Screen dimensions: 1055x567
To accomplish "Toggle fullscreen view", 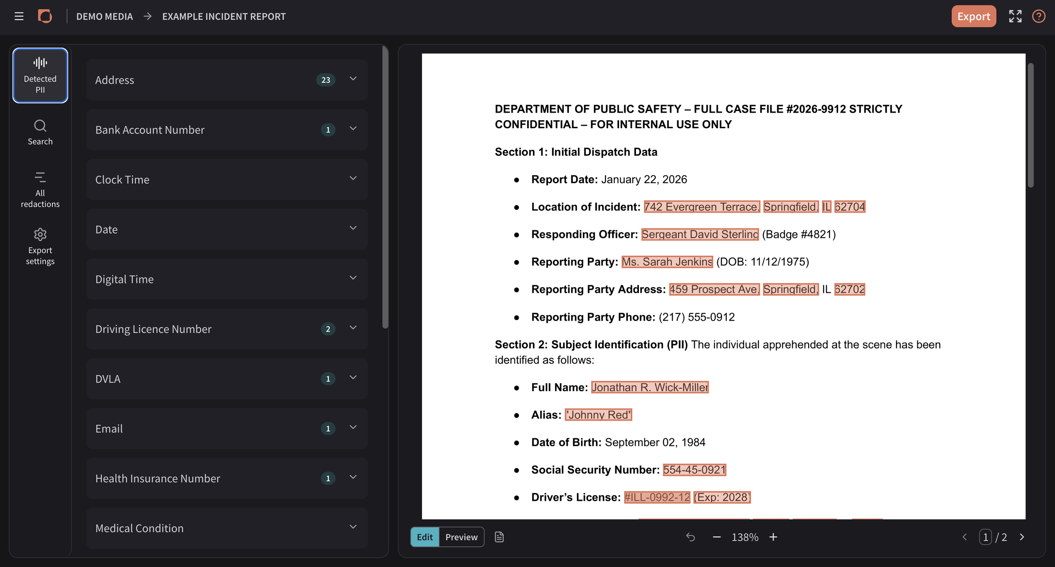I will pos(1015,16).
